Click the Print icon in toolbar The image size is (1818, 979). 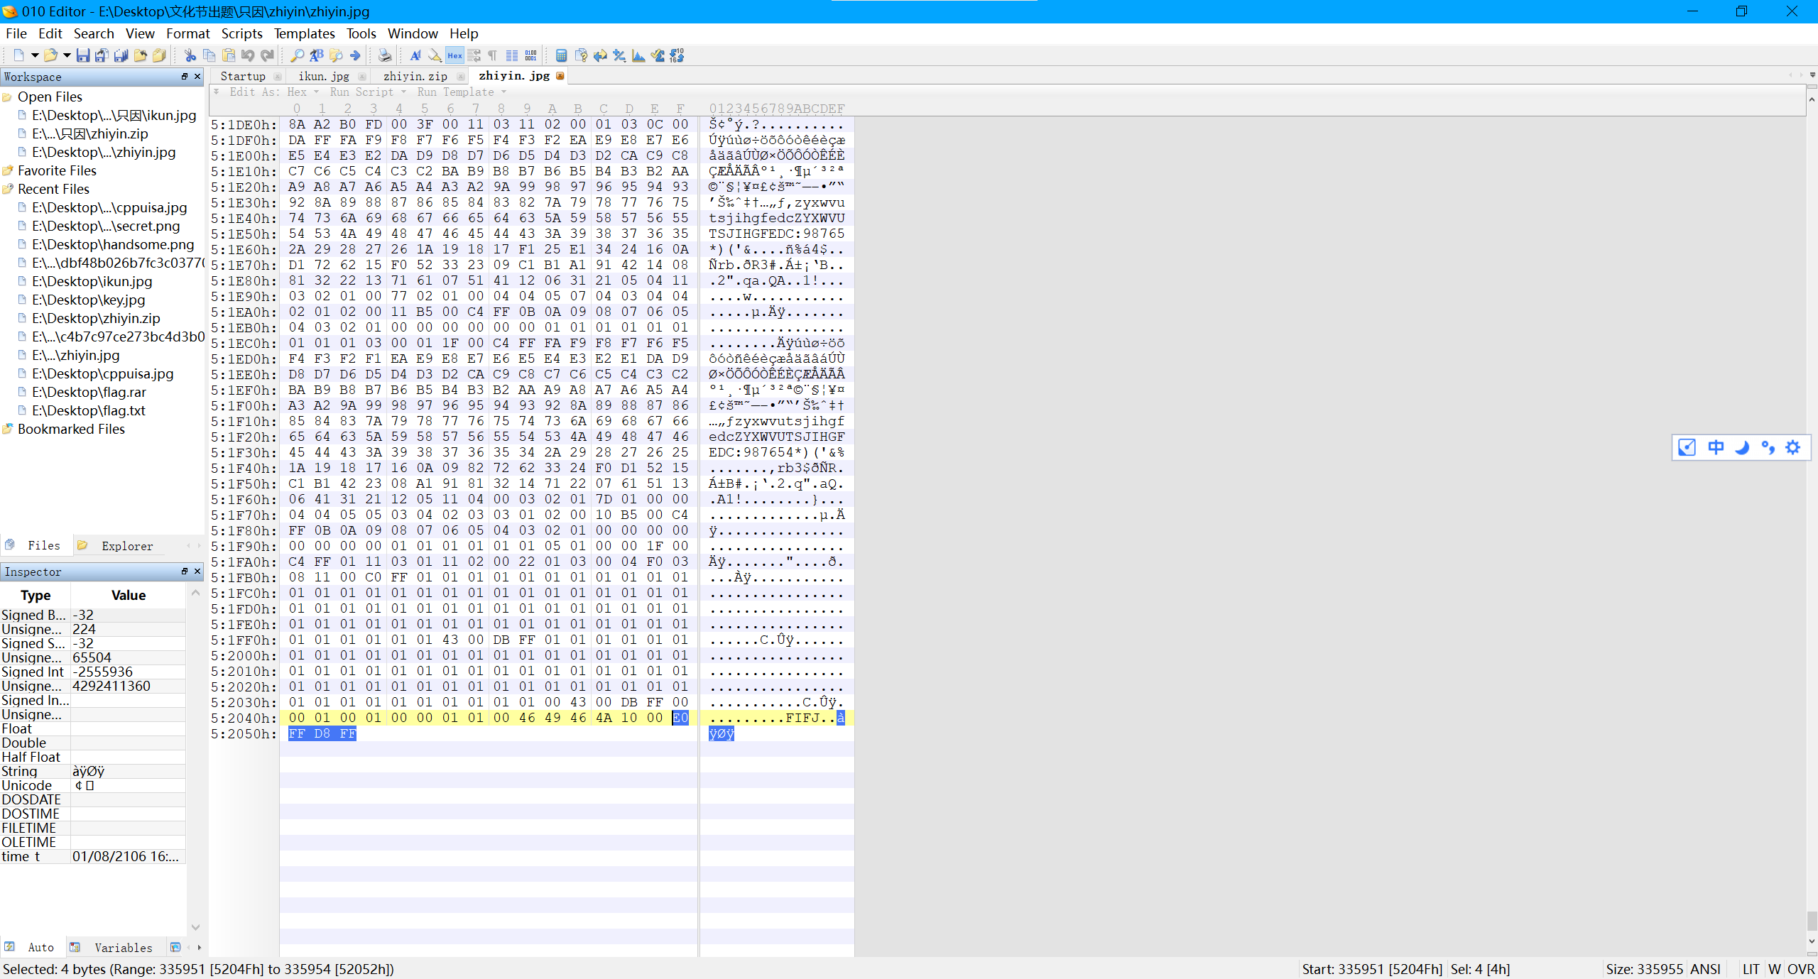click(384, 55)
